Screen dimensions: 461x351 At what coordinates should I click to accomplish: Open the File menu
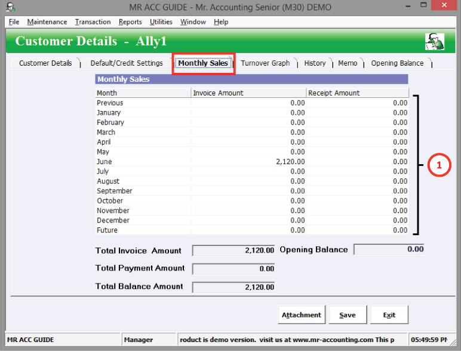point(14,22)
